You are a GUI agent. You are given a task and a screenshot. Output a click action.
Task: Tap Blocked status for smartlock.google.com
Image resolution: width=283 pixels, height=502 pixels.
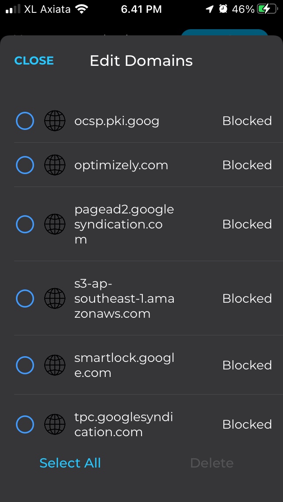(247, 365)
